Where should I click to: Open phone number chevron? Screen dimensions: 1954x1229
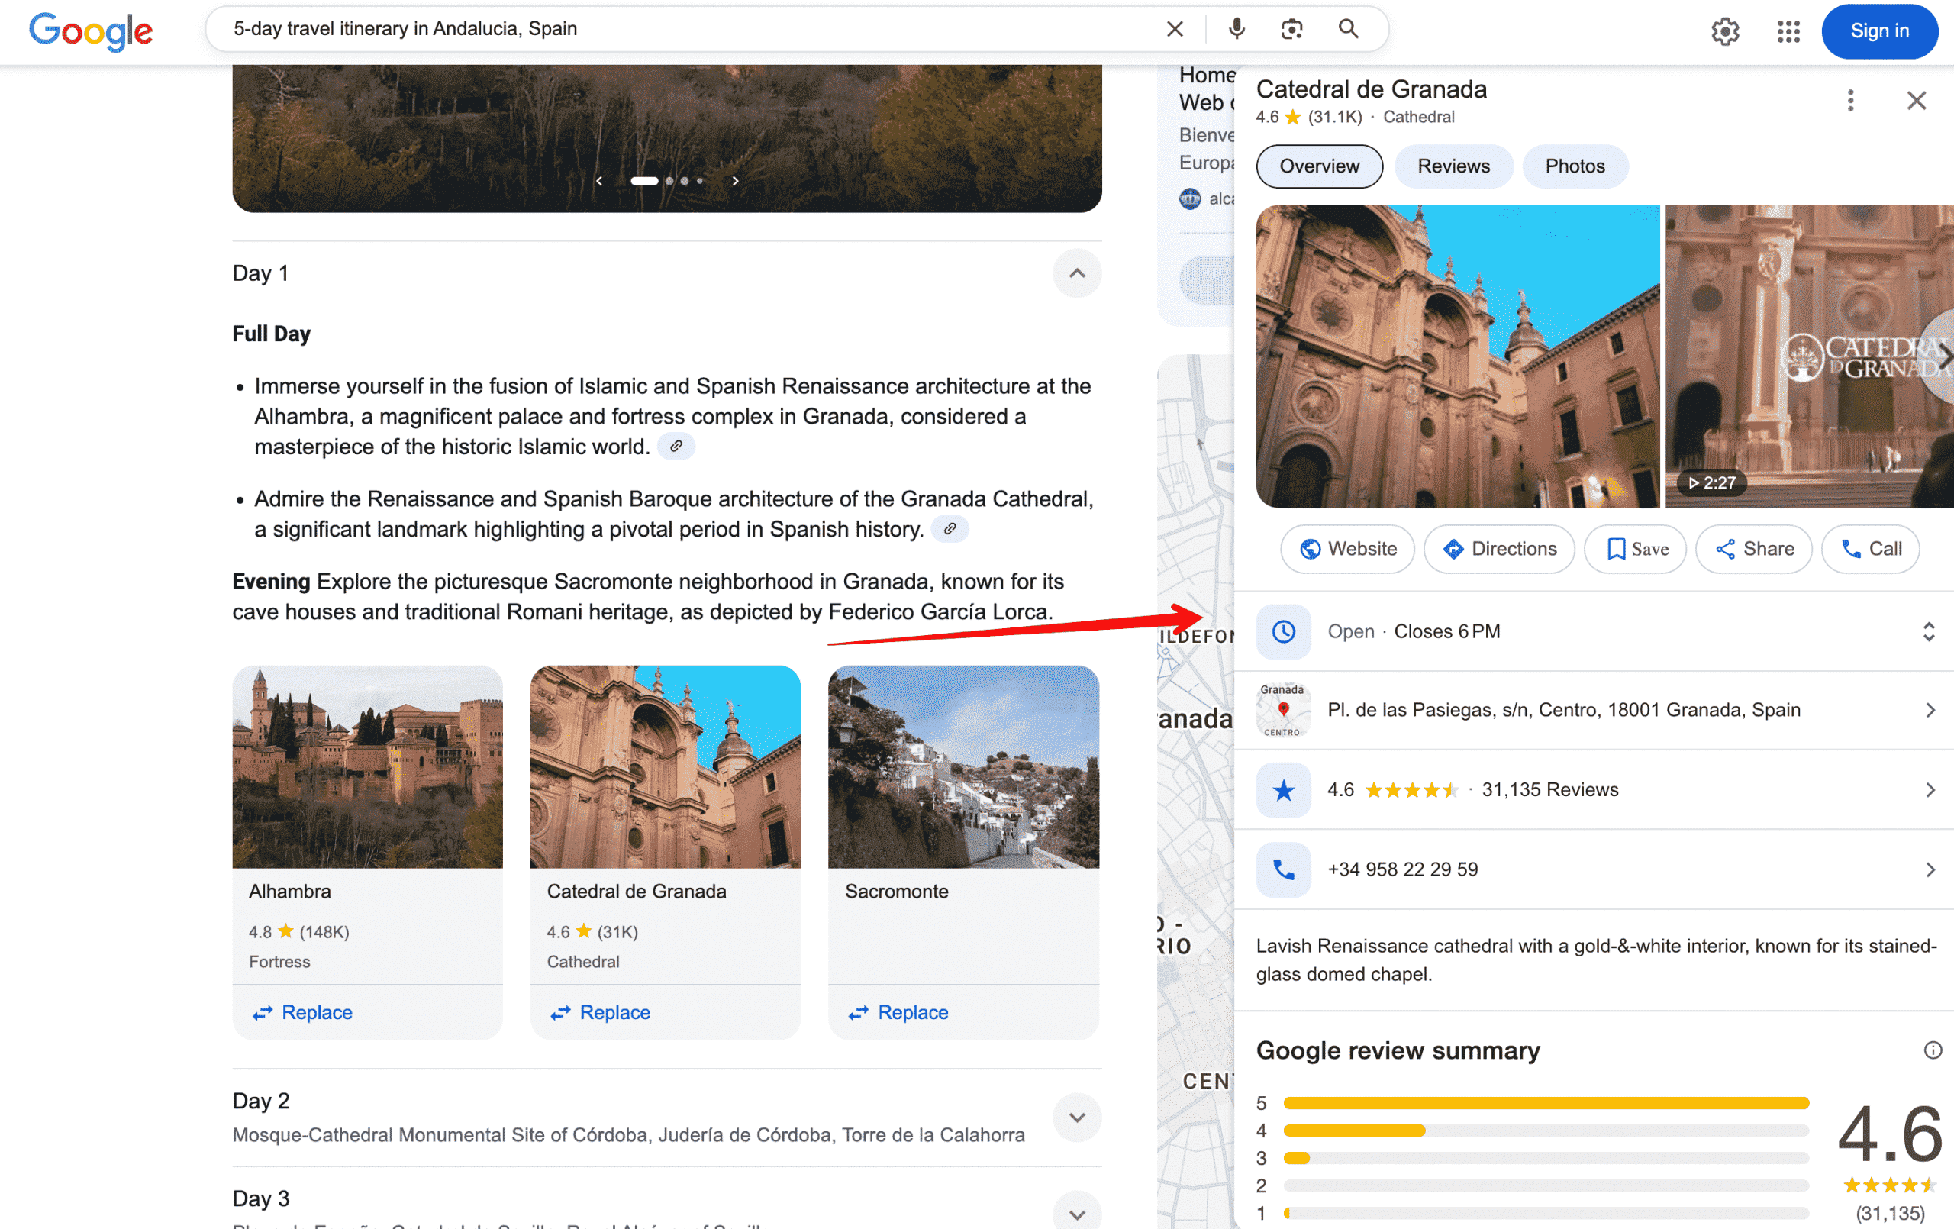point(1930,869)
